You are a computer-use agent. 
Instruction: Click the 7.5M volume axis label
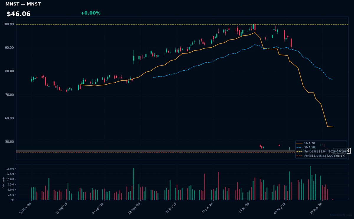[x=11, y=184]
